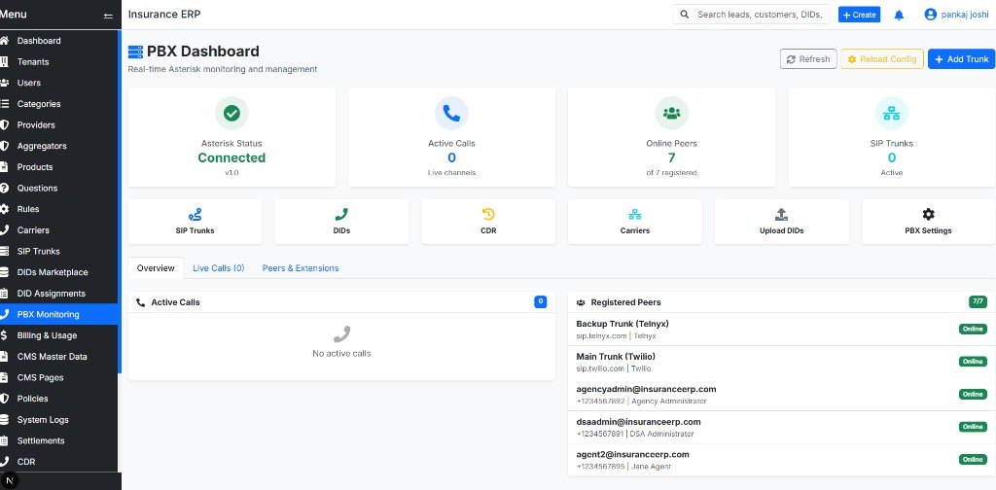Click the Categories list icon
Image resolution: width=996 pixels, height=490 pixels.
[x=4, y=103]
